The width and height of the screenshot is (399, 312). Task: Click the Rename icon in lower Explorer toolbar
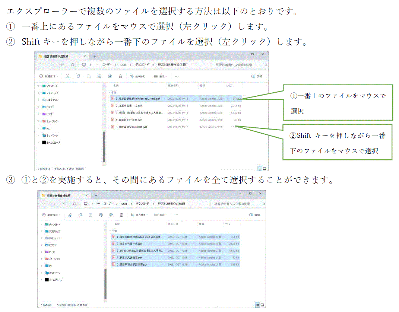pyautogui.click(x=101, y=215)
